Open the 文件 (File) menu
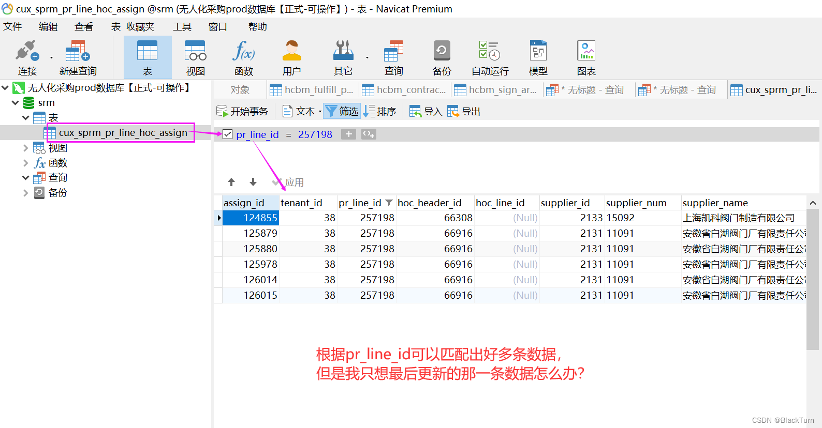The image size is (822, 428). (x=12, y=27)
